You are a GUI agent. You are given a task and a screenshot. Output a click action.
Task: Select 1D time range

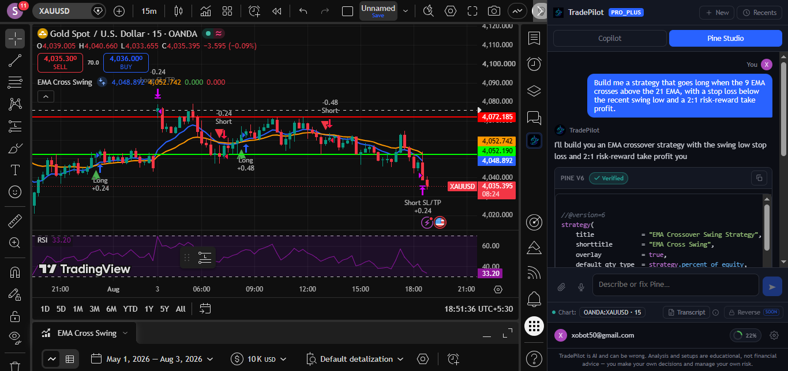click(44, 309)
